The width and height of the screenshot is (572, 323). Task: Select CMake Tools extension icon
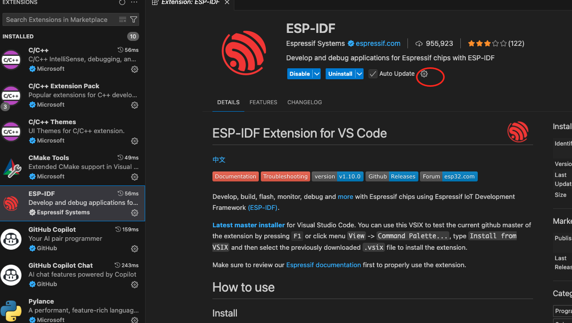[12, 167]
